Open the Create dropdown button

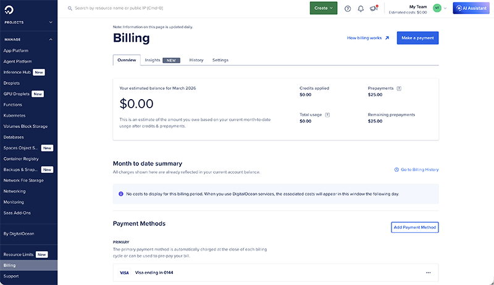[x=323, y=8]
